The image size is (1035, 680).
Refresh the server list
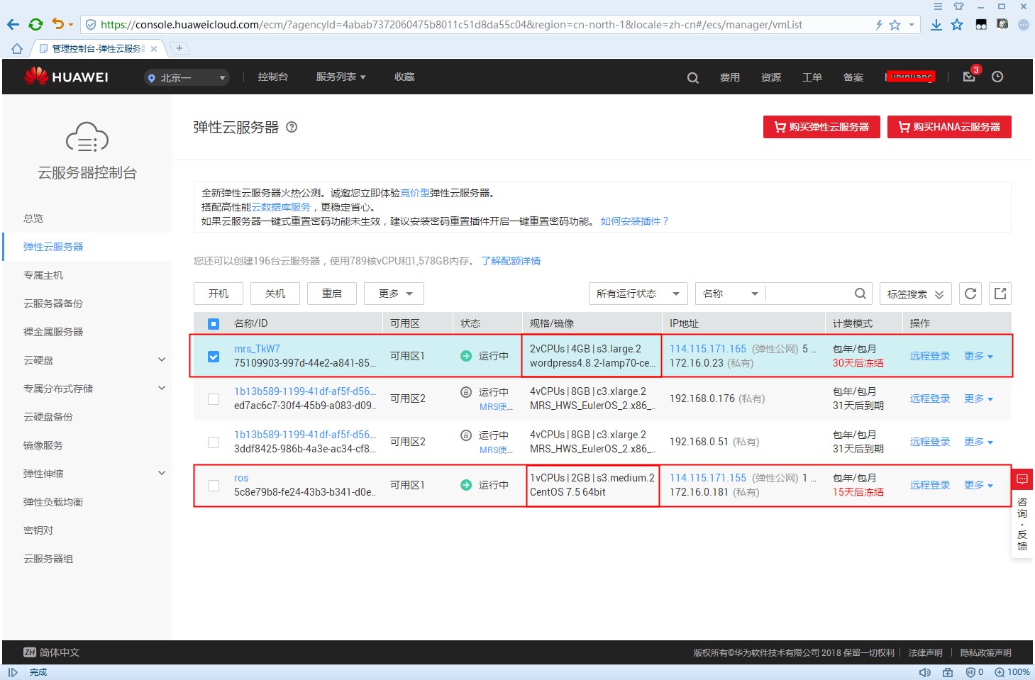tap(970, 294)
